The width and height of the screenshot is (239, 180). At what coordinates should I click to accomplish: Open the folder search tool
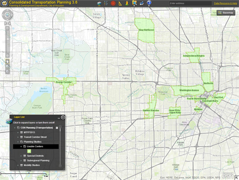(134, 3)
